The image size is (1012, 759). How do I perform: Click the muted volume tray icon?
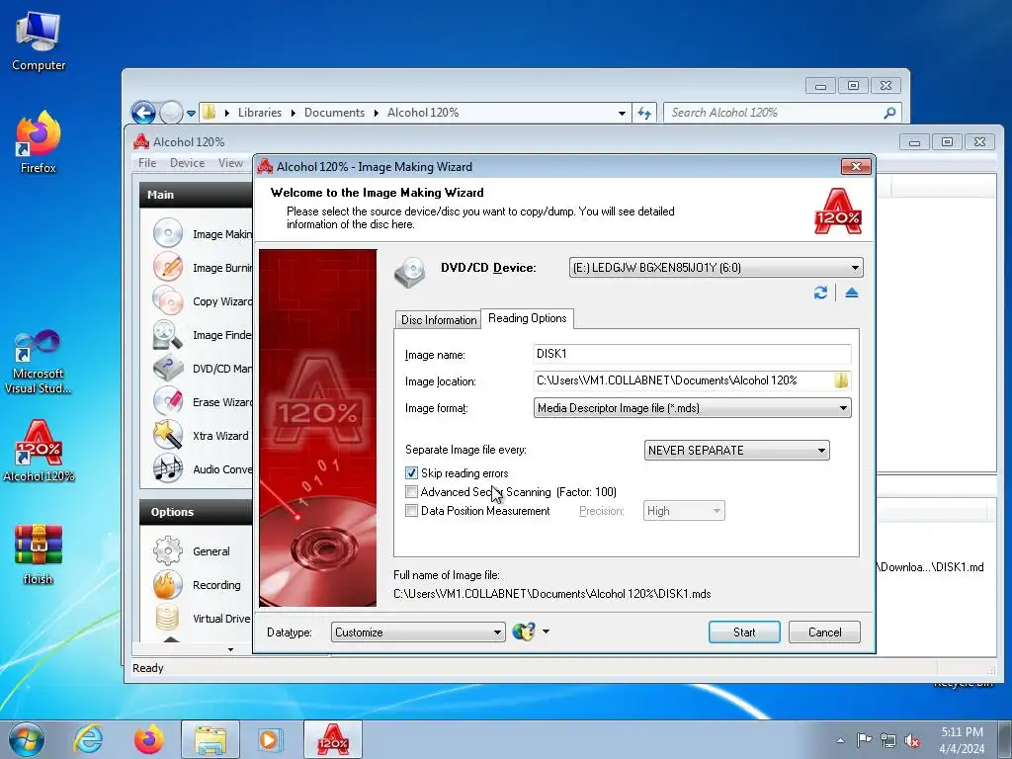coord(912,740)
